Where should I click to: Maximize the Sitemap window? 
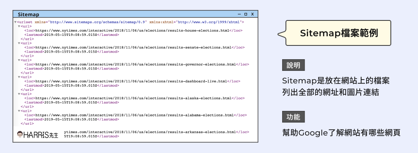[246, 14]
